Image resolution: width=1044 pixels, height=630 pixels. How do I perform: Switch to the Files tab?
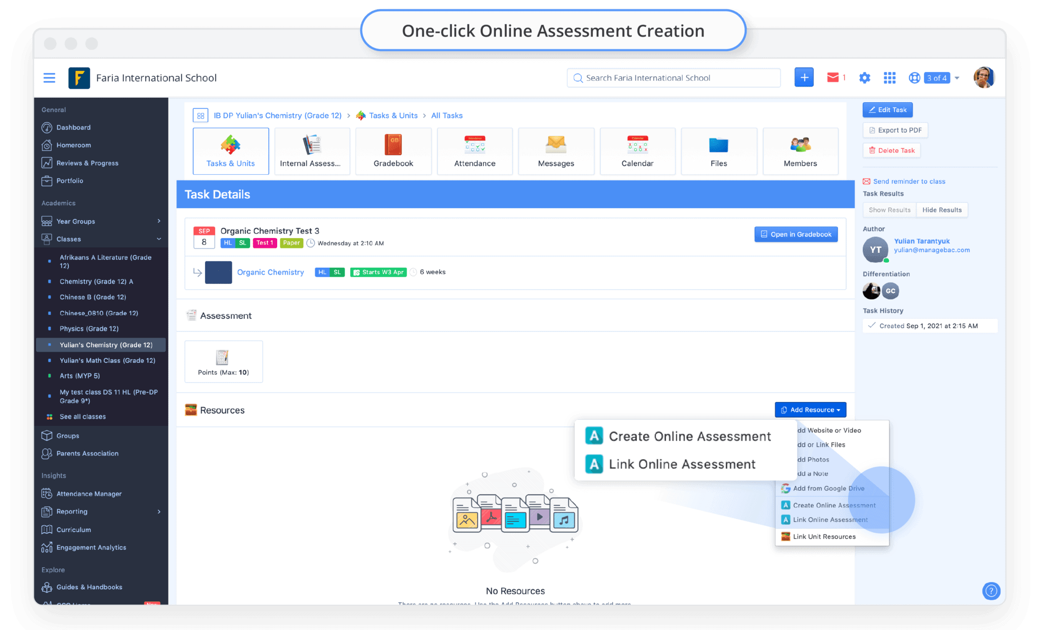(719, 151)
